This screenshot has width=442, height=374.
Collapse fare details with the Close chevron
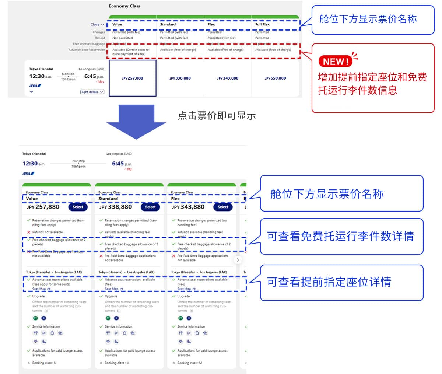click(x=97, y=24)
